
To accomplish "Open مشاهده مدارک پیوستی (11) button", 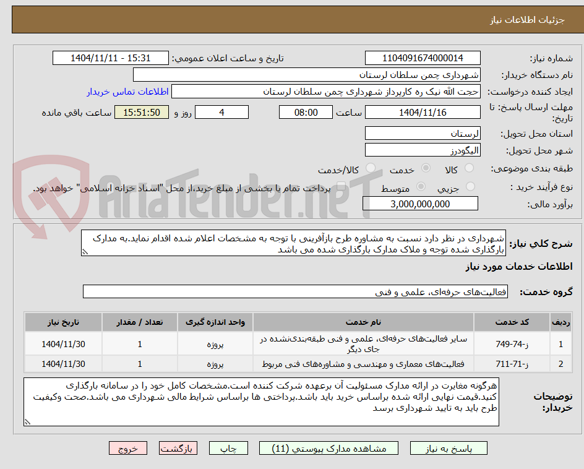I will coord(328,449).
